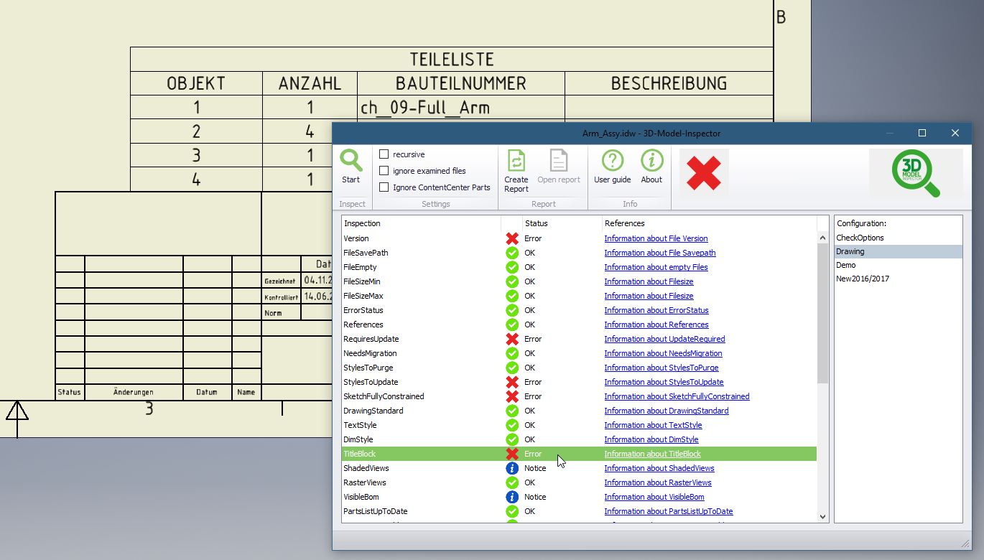Image resolution: width=984 pixels, height=560 pixels.
Task: Select the FileSizeMax inspection row
Action: (x=578, y=296)
